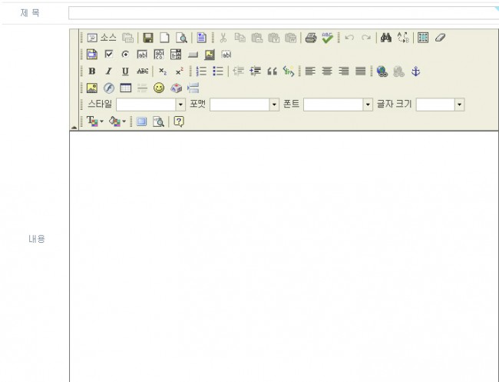This screenshot has width=499, height=382.
Task: Click the ABC spell check icon
Action: point(328,38)
